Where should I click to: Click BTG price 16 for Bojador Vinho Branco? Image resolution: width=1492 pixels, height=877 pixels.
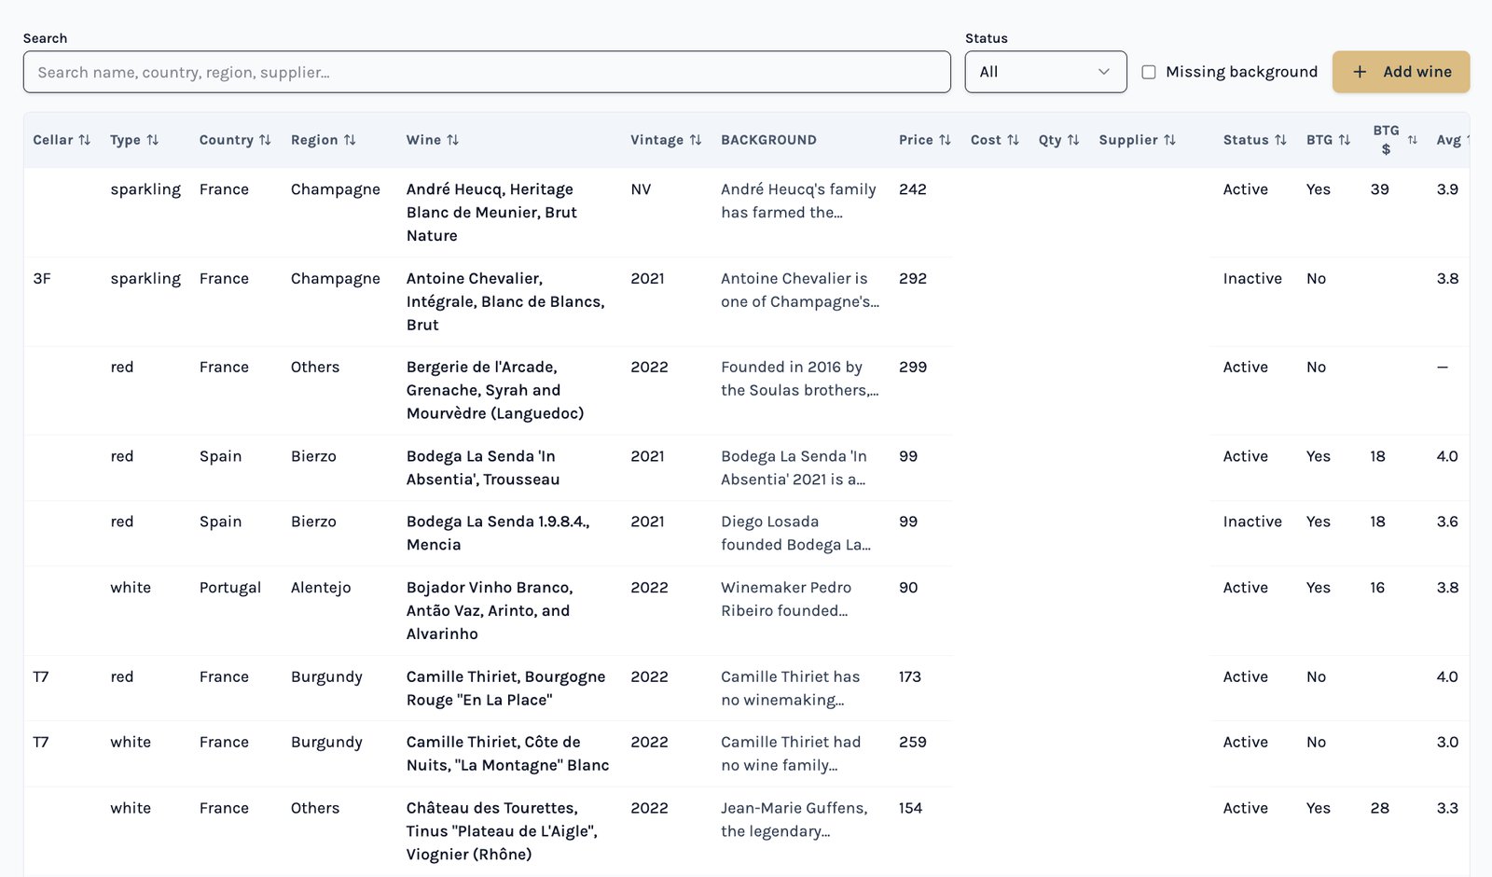(x=1377, y=588)
